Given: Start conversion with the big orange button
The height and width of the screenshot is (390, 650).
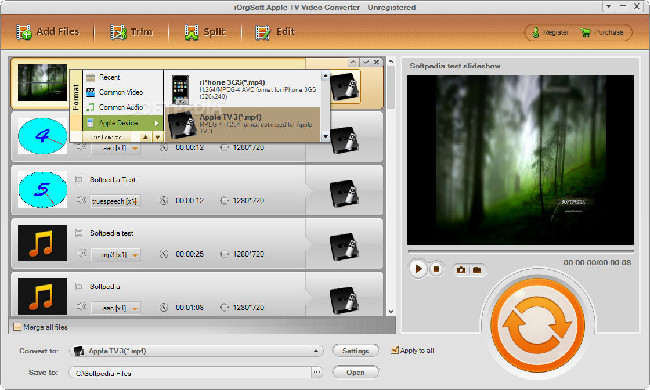Looking at the screenshot, I should tap(537, 324).
